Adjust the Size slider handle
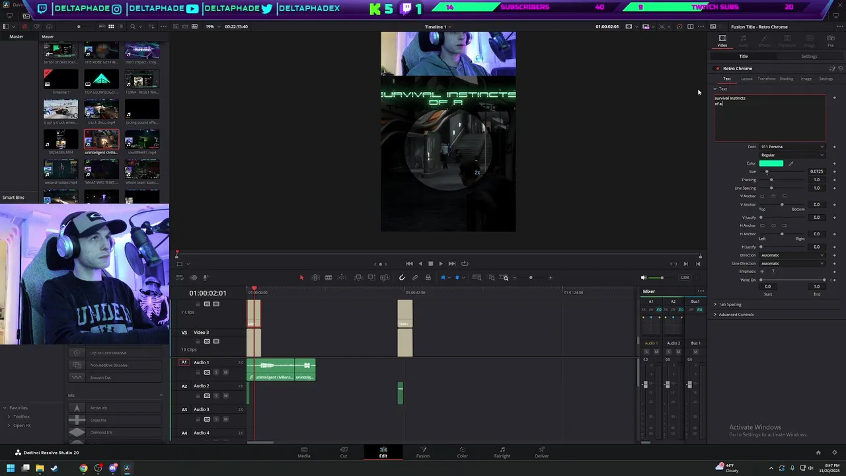846x476 pixels. click(x=767, y=172)
